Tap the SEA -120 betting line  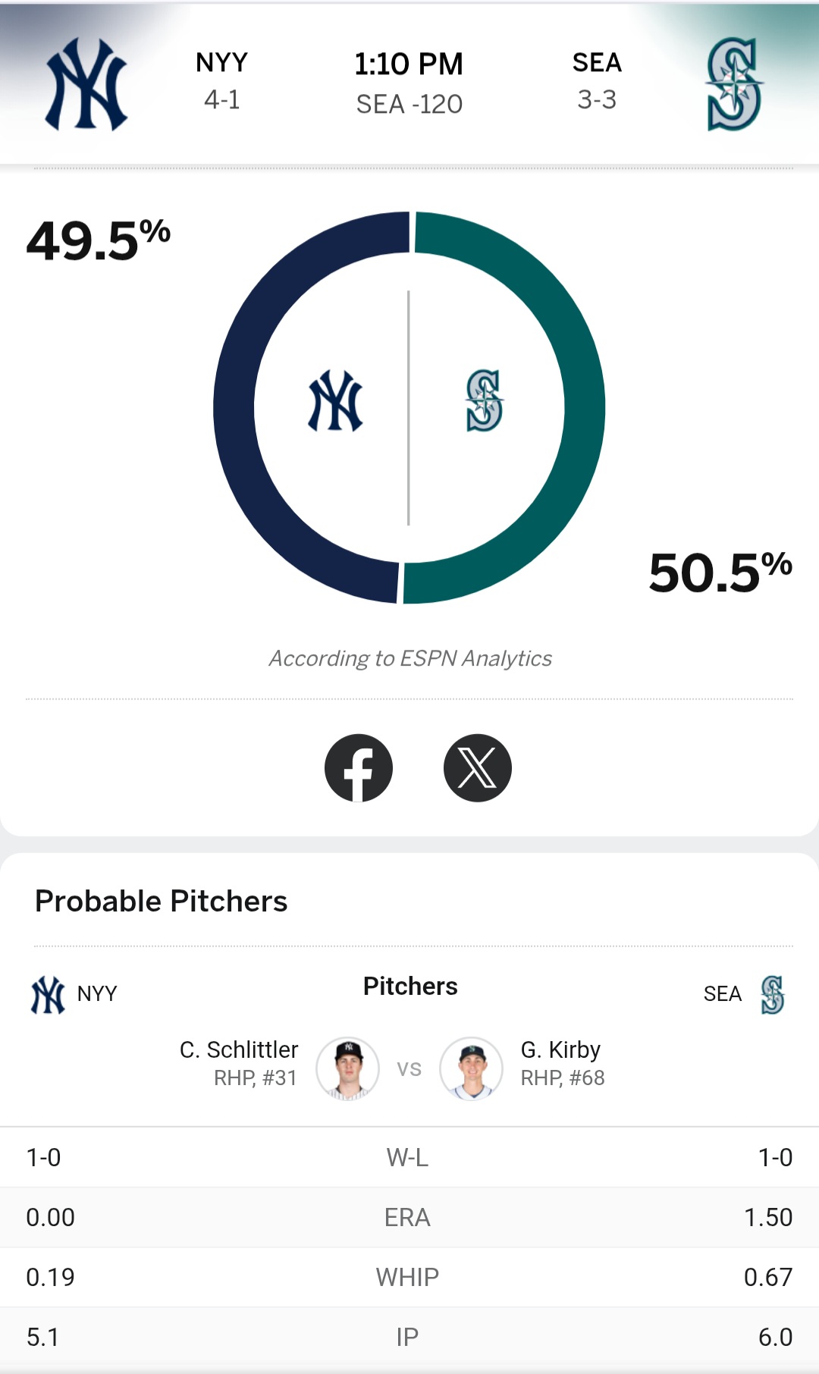(409, 105)
